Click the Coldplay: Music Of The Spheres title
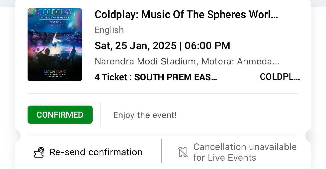Screen dimensions: 326x169 coord(186,15)
